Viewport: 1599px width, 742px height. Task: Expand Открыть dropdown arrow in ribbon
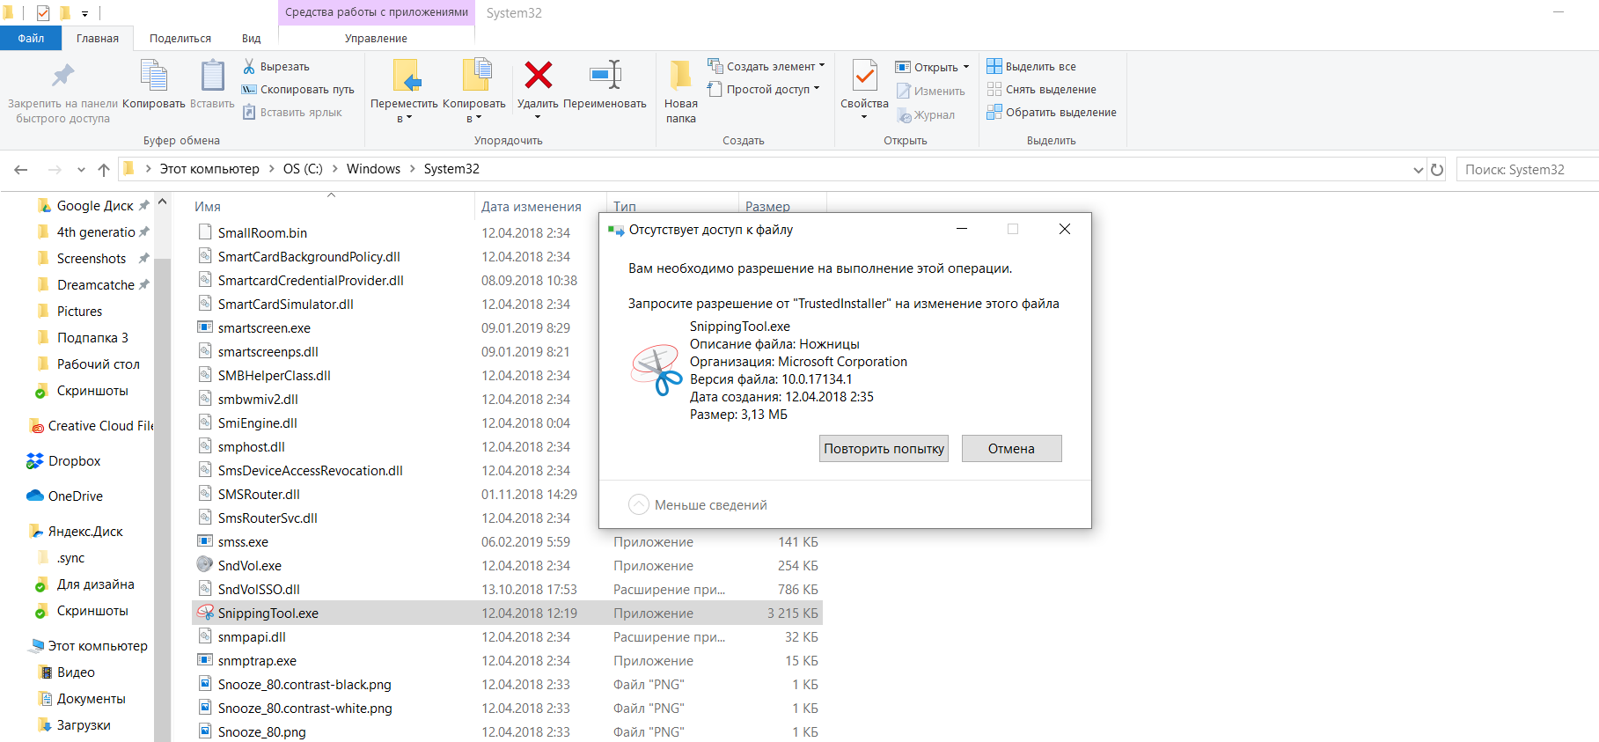click(x=965, y=67)
